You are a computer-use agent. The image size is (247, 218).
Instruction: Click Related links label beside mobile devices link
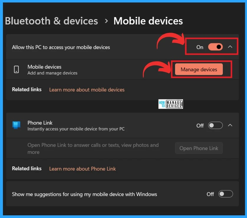[27, 90]
